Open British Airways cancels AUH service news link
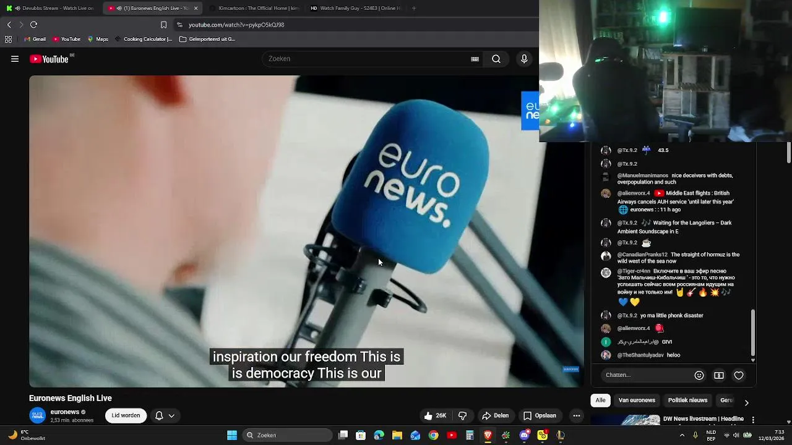Screen dimensions: 792x445 tap(677, 201)
